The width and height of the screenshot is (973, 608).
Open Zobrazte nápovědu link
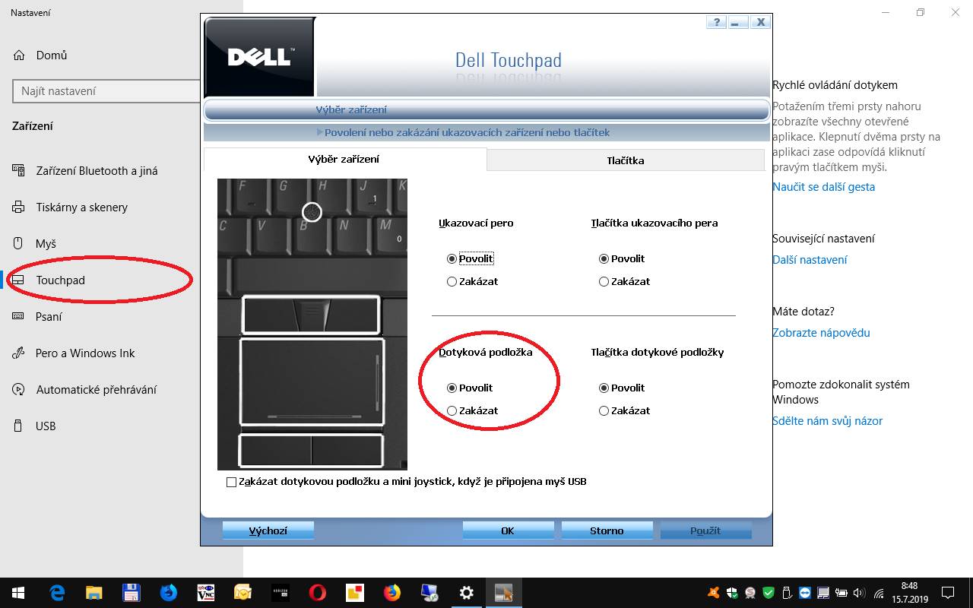(821, 333)
